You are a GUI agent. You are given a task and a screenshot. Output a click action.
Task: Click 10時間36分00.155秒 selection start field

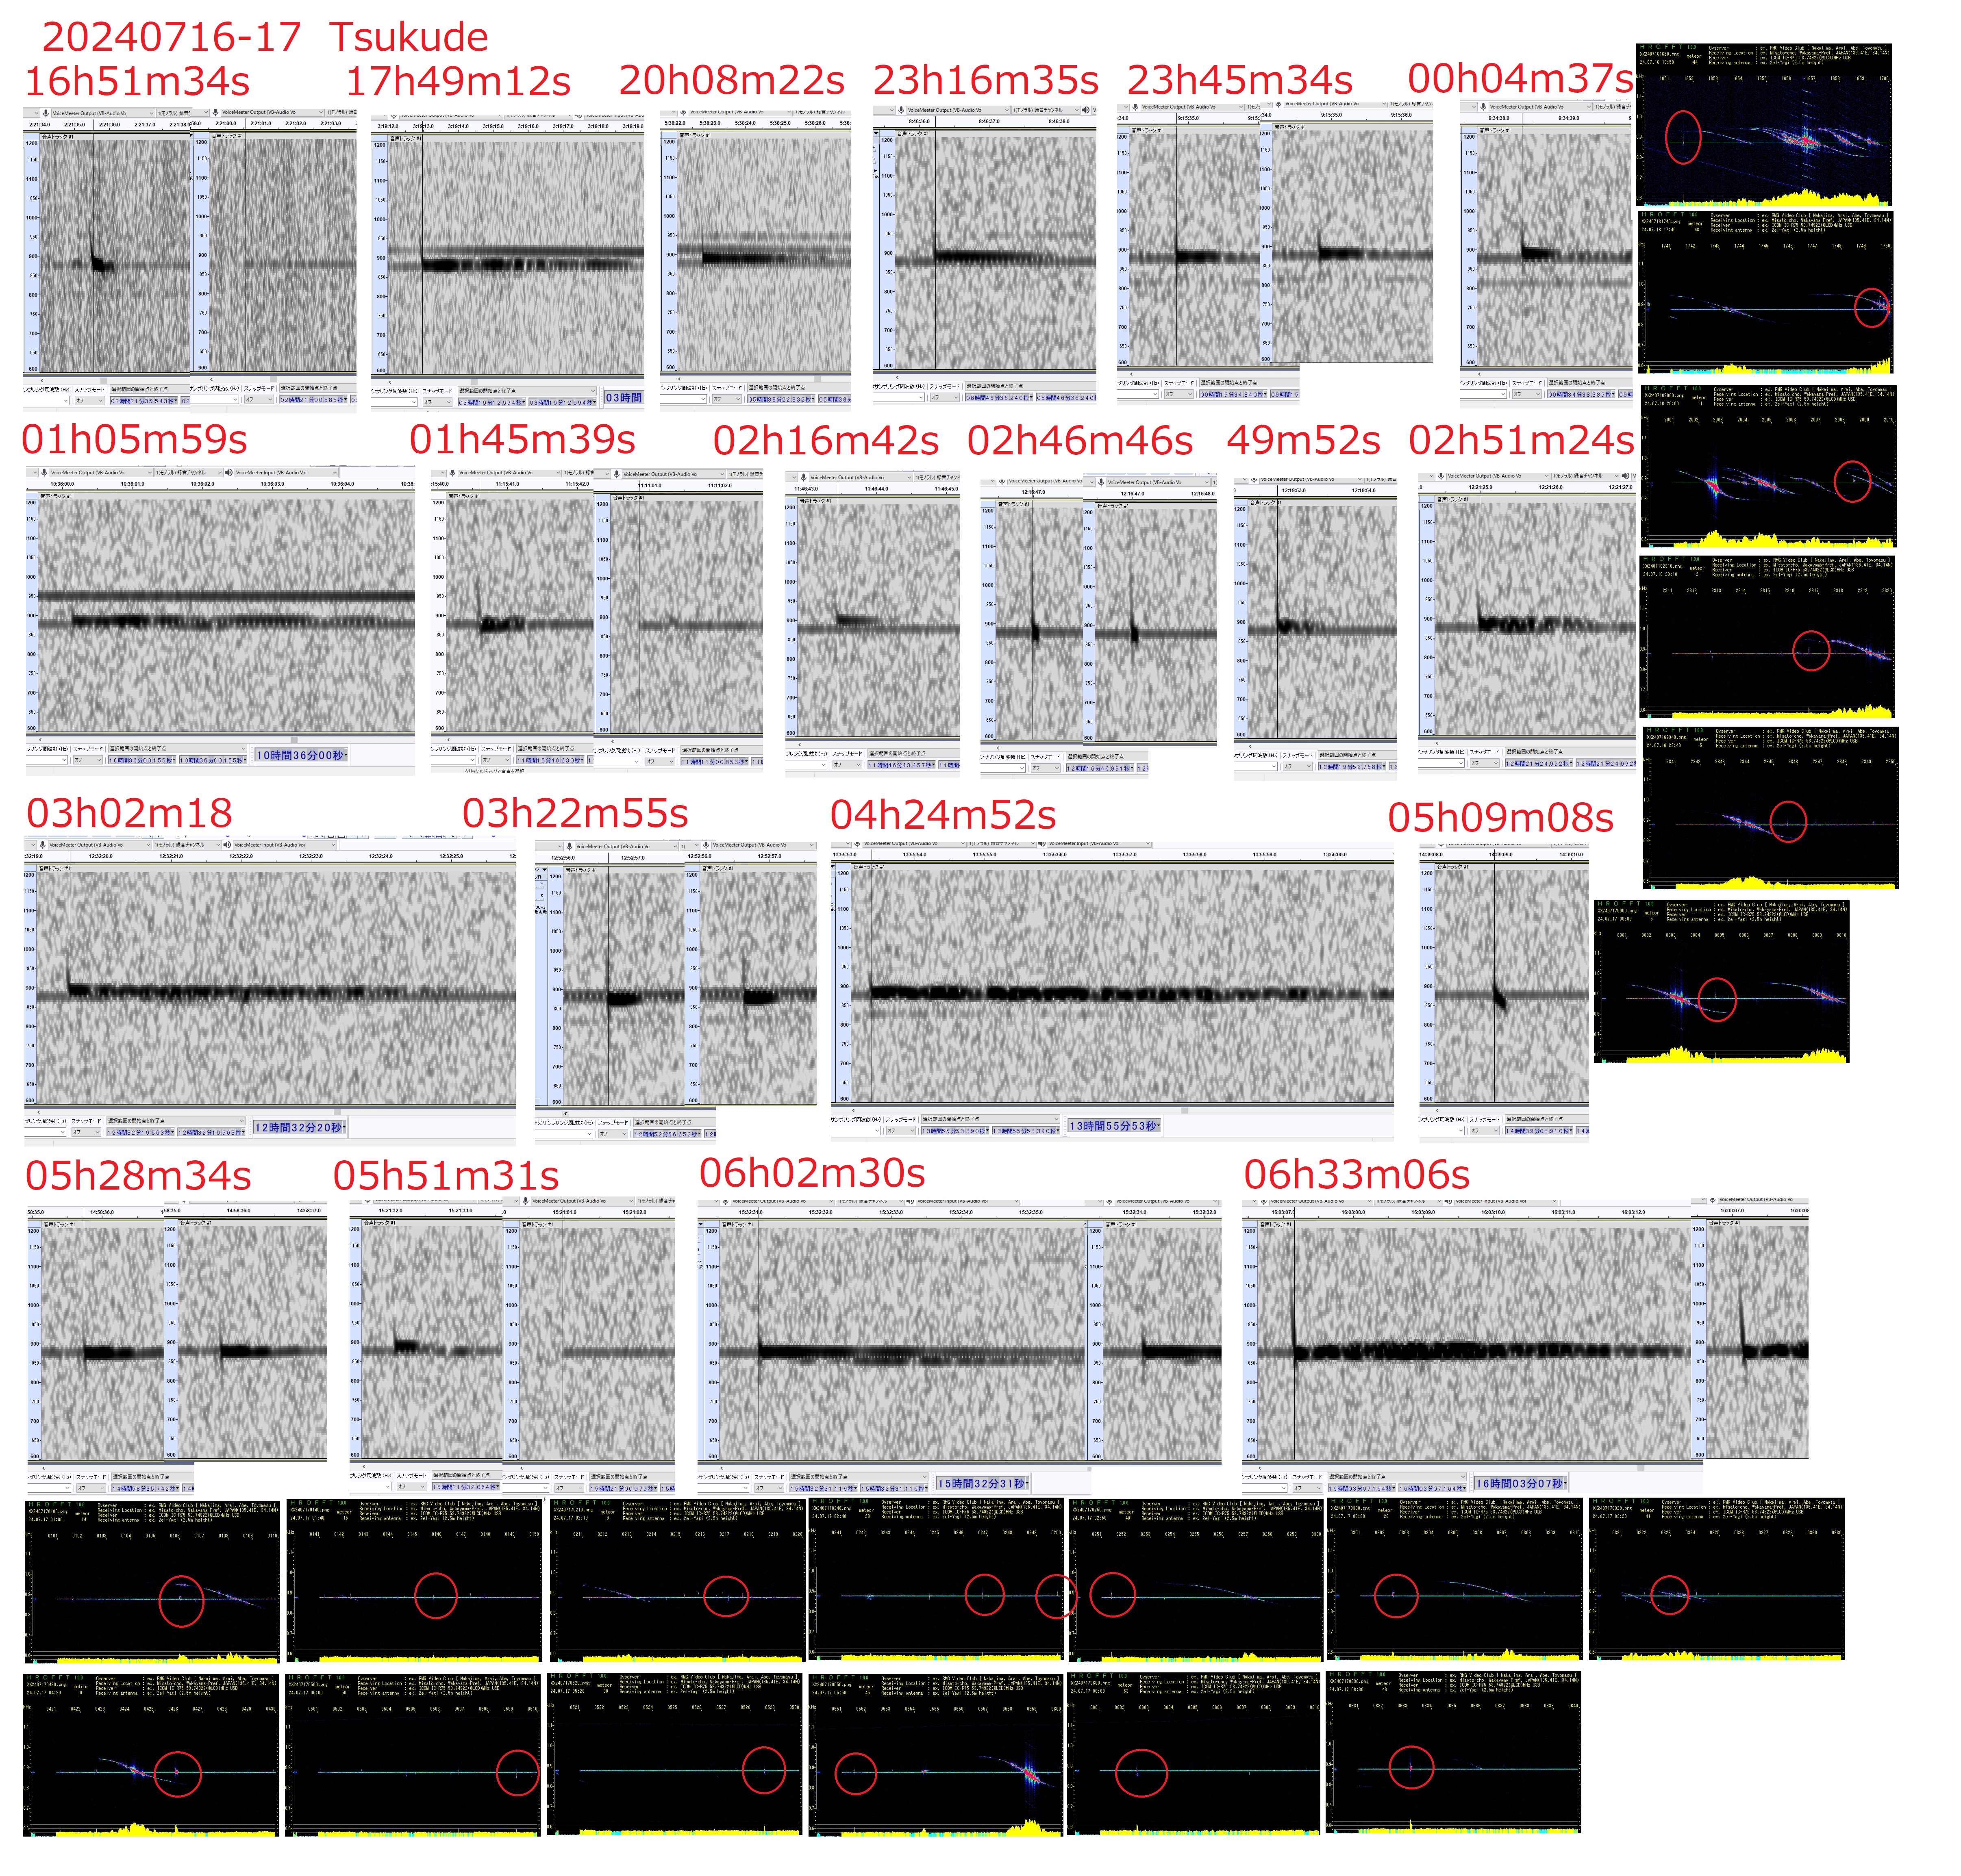(x=142, y=760)
